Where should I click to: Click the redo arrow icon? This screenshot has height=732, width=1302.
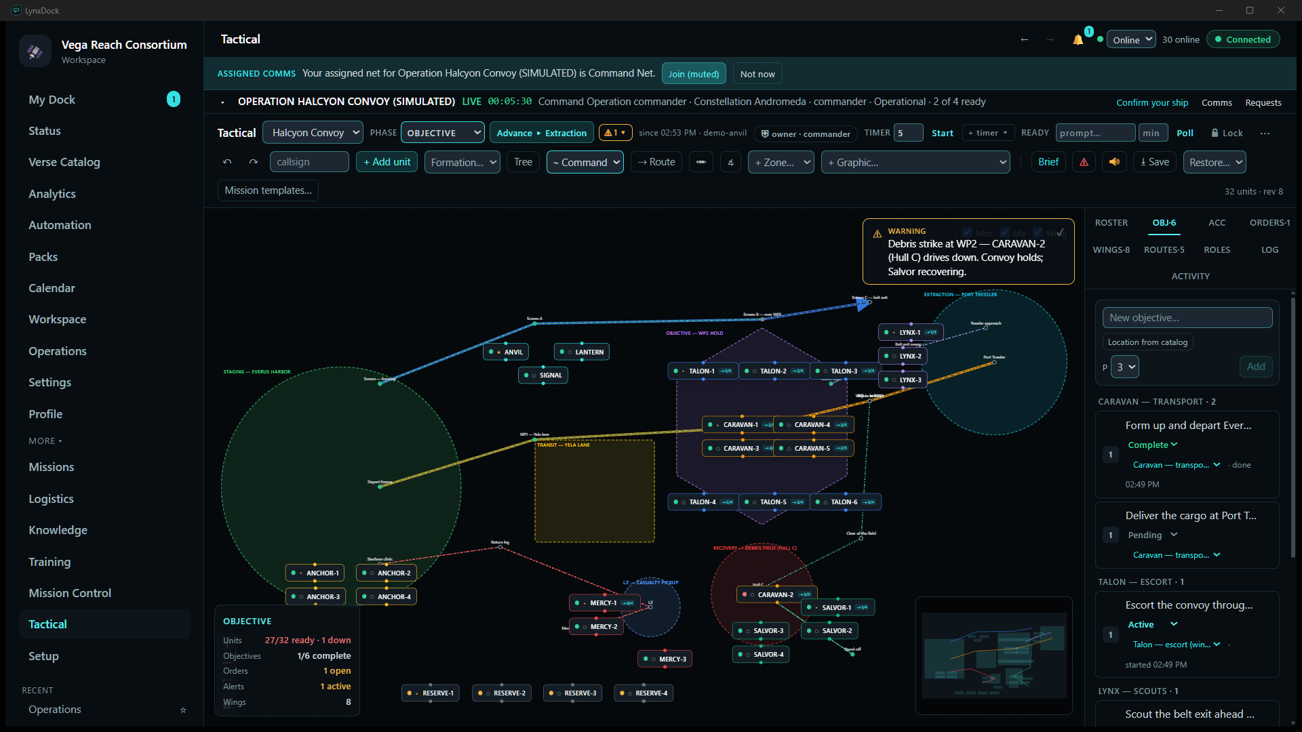pos(254,162)
